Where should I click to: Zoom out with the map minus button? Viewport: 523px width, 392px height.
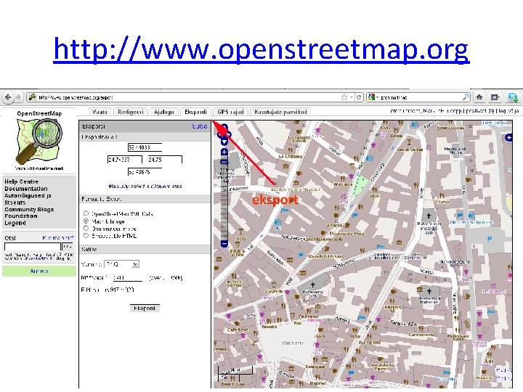pos(224,244)
